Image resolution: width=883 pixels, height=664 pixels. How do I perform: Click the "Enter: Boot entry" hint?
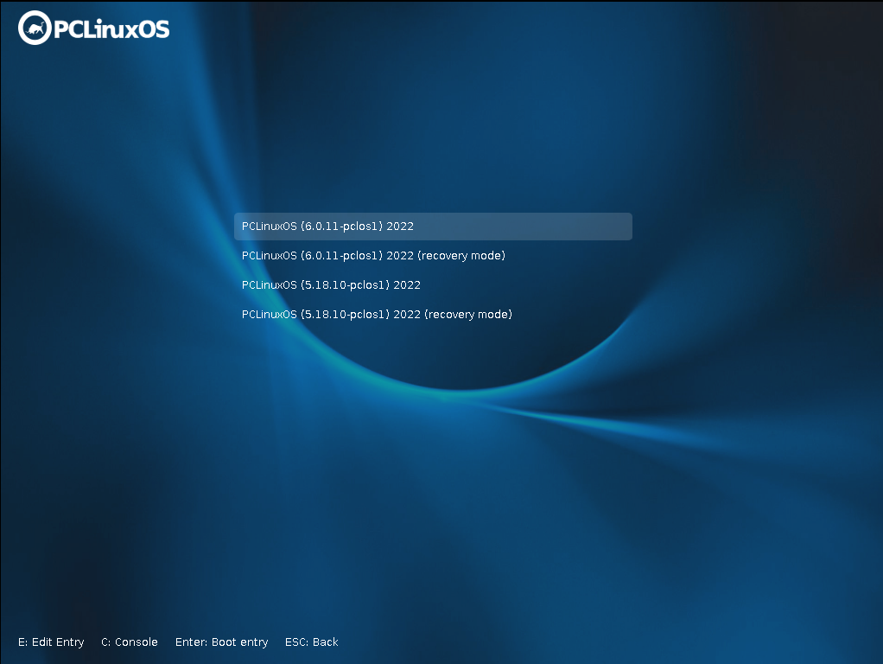pyautogui.click(x=221, y=642)
